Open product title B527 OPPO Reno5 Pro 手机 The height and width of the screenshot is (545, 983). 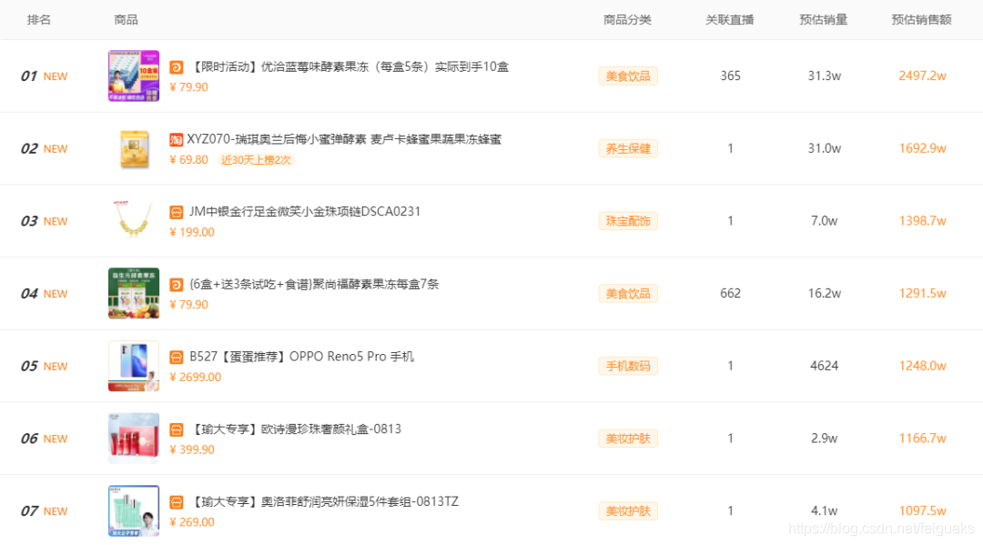[301, 357]
